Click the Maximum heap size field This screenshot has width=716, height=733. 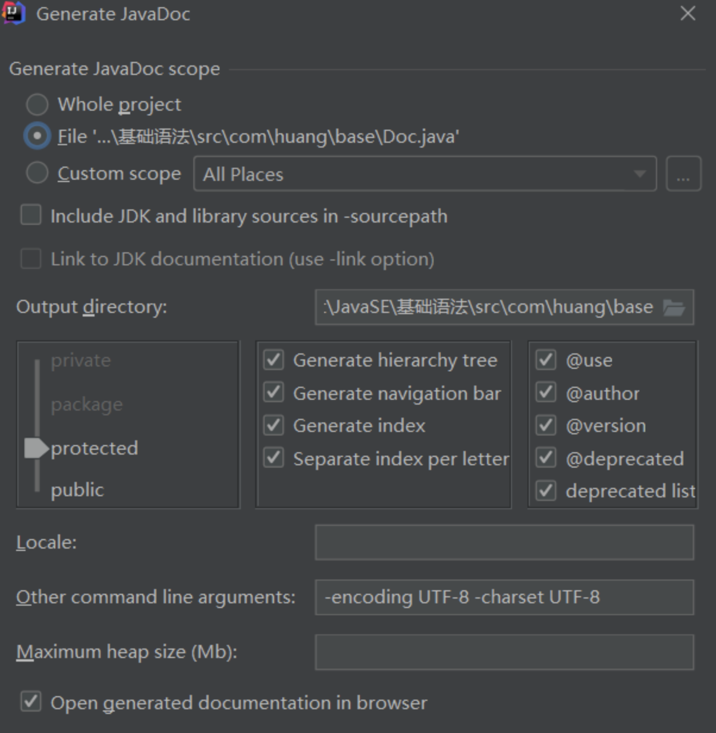(504, 652)
